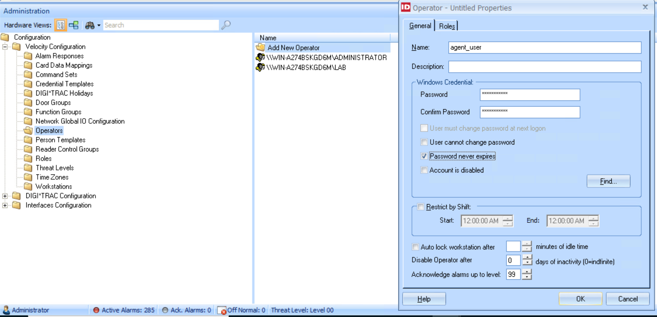Click the Person Templates folder icon
The height and width of the screenshot is (317, 657).
tap(28, 140)
